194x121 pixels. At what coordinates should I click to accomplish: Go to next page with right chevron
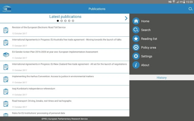point(126,18)
